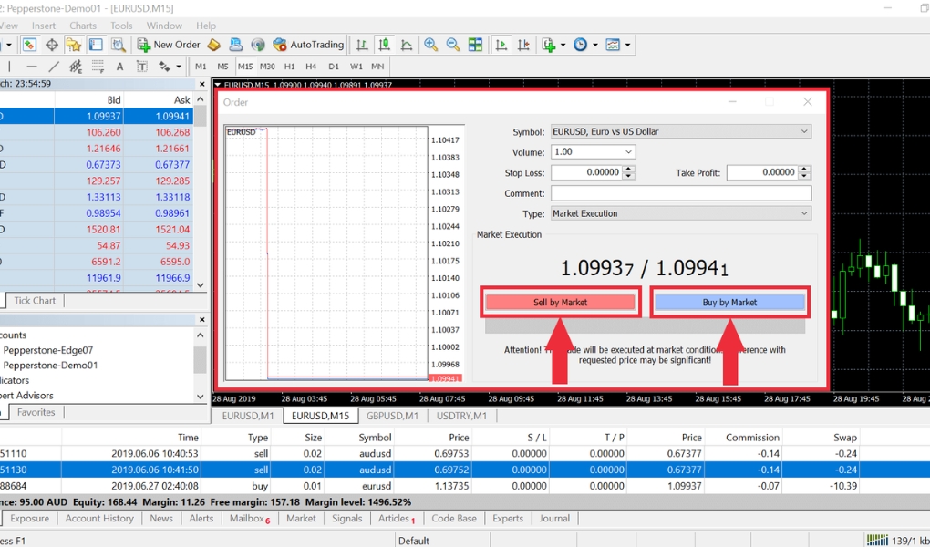Select the Fibonacci retracement tool
The width and height of the screenshot is (930, 547).
point(98,67)
